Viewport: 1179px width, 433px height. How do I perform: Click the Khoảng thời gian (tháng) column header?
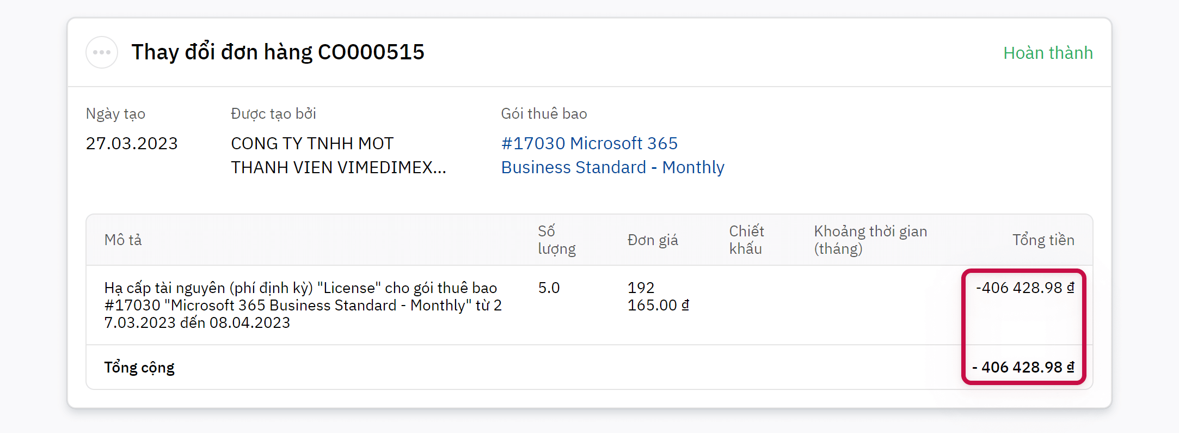point(870,240)
